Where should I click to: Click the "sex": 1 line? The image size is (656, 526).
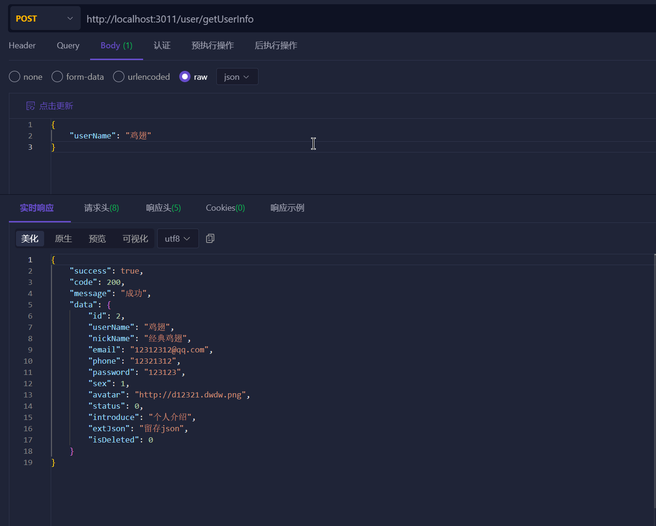click(109, 383)
